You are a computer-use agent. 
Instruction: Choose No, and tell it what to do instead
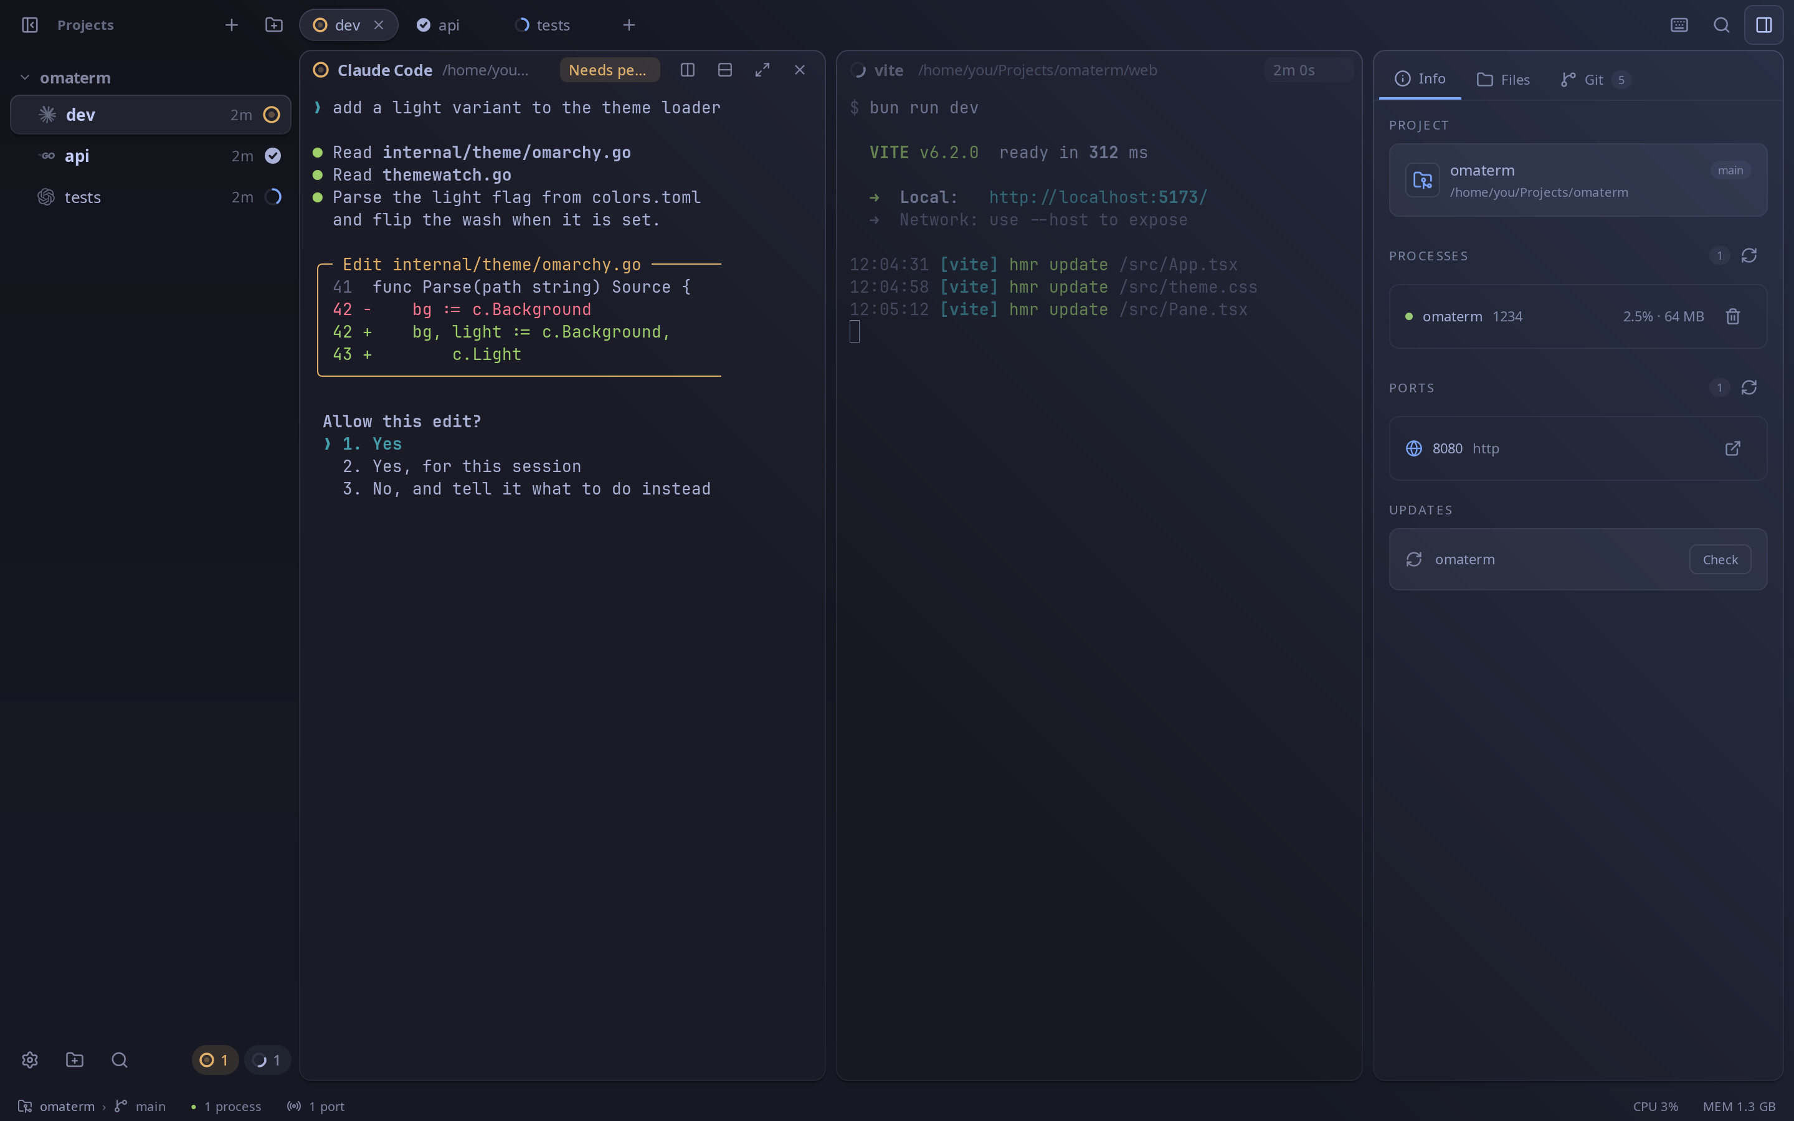[x=526, y=489]
